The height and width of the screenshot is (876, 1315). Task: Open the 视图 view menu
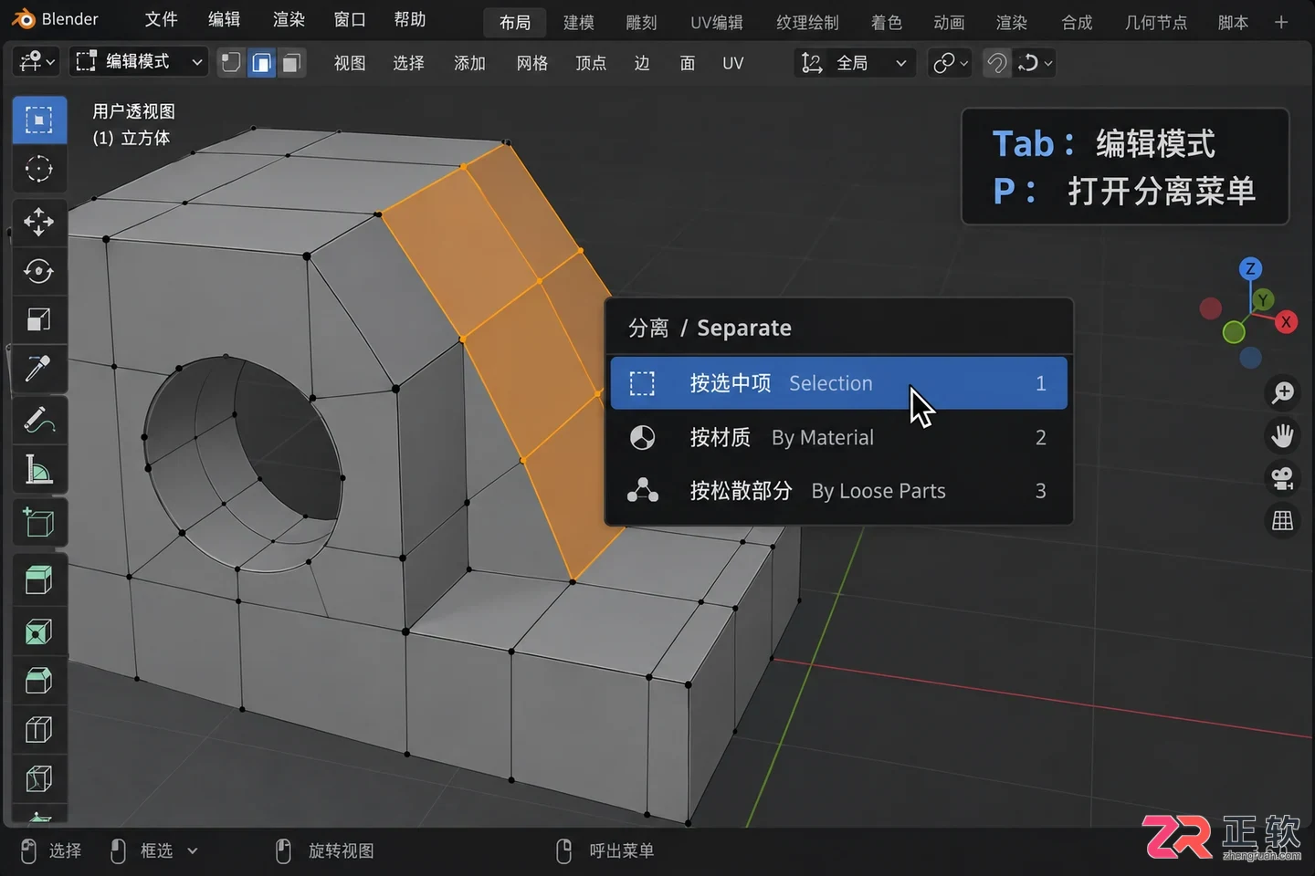pyautogui.click(x=350, y=63)
